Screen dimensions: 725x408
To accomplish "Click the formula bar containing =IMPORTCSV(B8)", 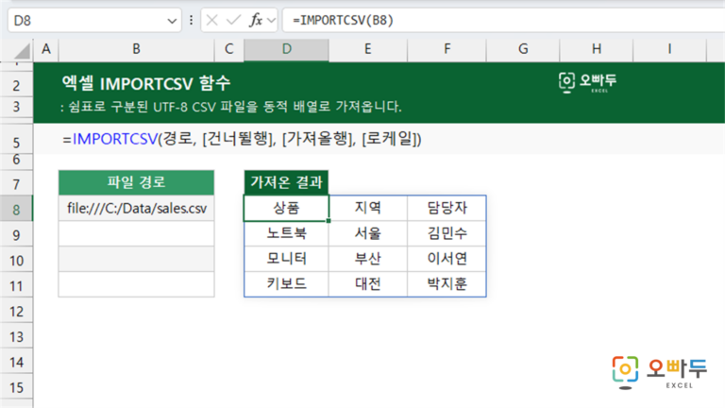I will pos(503,21).
